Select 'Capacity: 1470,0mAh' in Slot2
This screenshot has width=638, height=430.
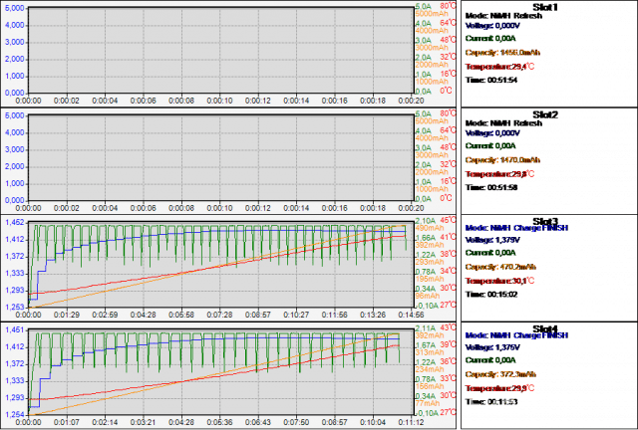pos(502,159)
